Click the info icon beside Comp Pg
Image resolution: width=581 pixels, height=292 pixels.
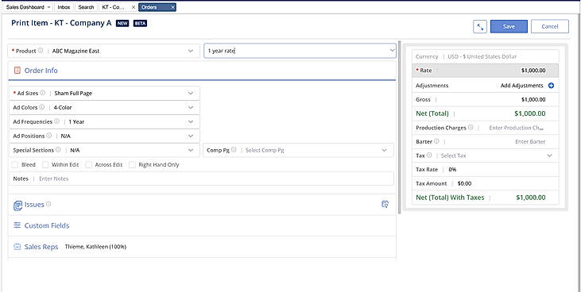pyautogui.click(x=234, y=150)
